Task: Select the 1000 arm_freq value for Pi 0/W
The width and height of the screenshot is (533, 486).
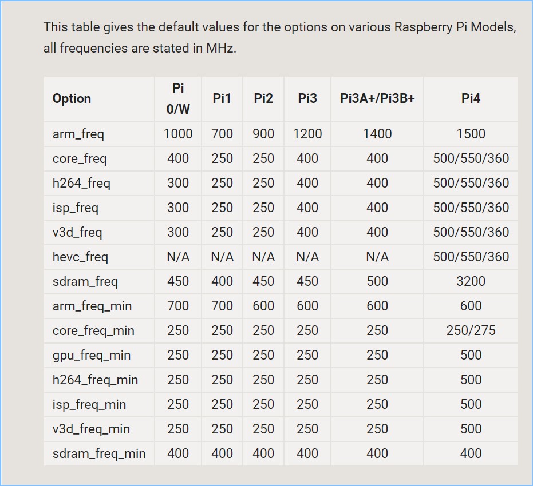Action: click(178, 134)
